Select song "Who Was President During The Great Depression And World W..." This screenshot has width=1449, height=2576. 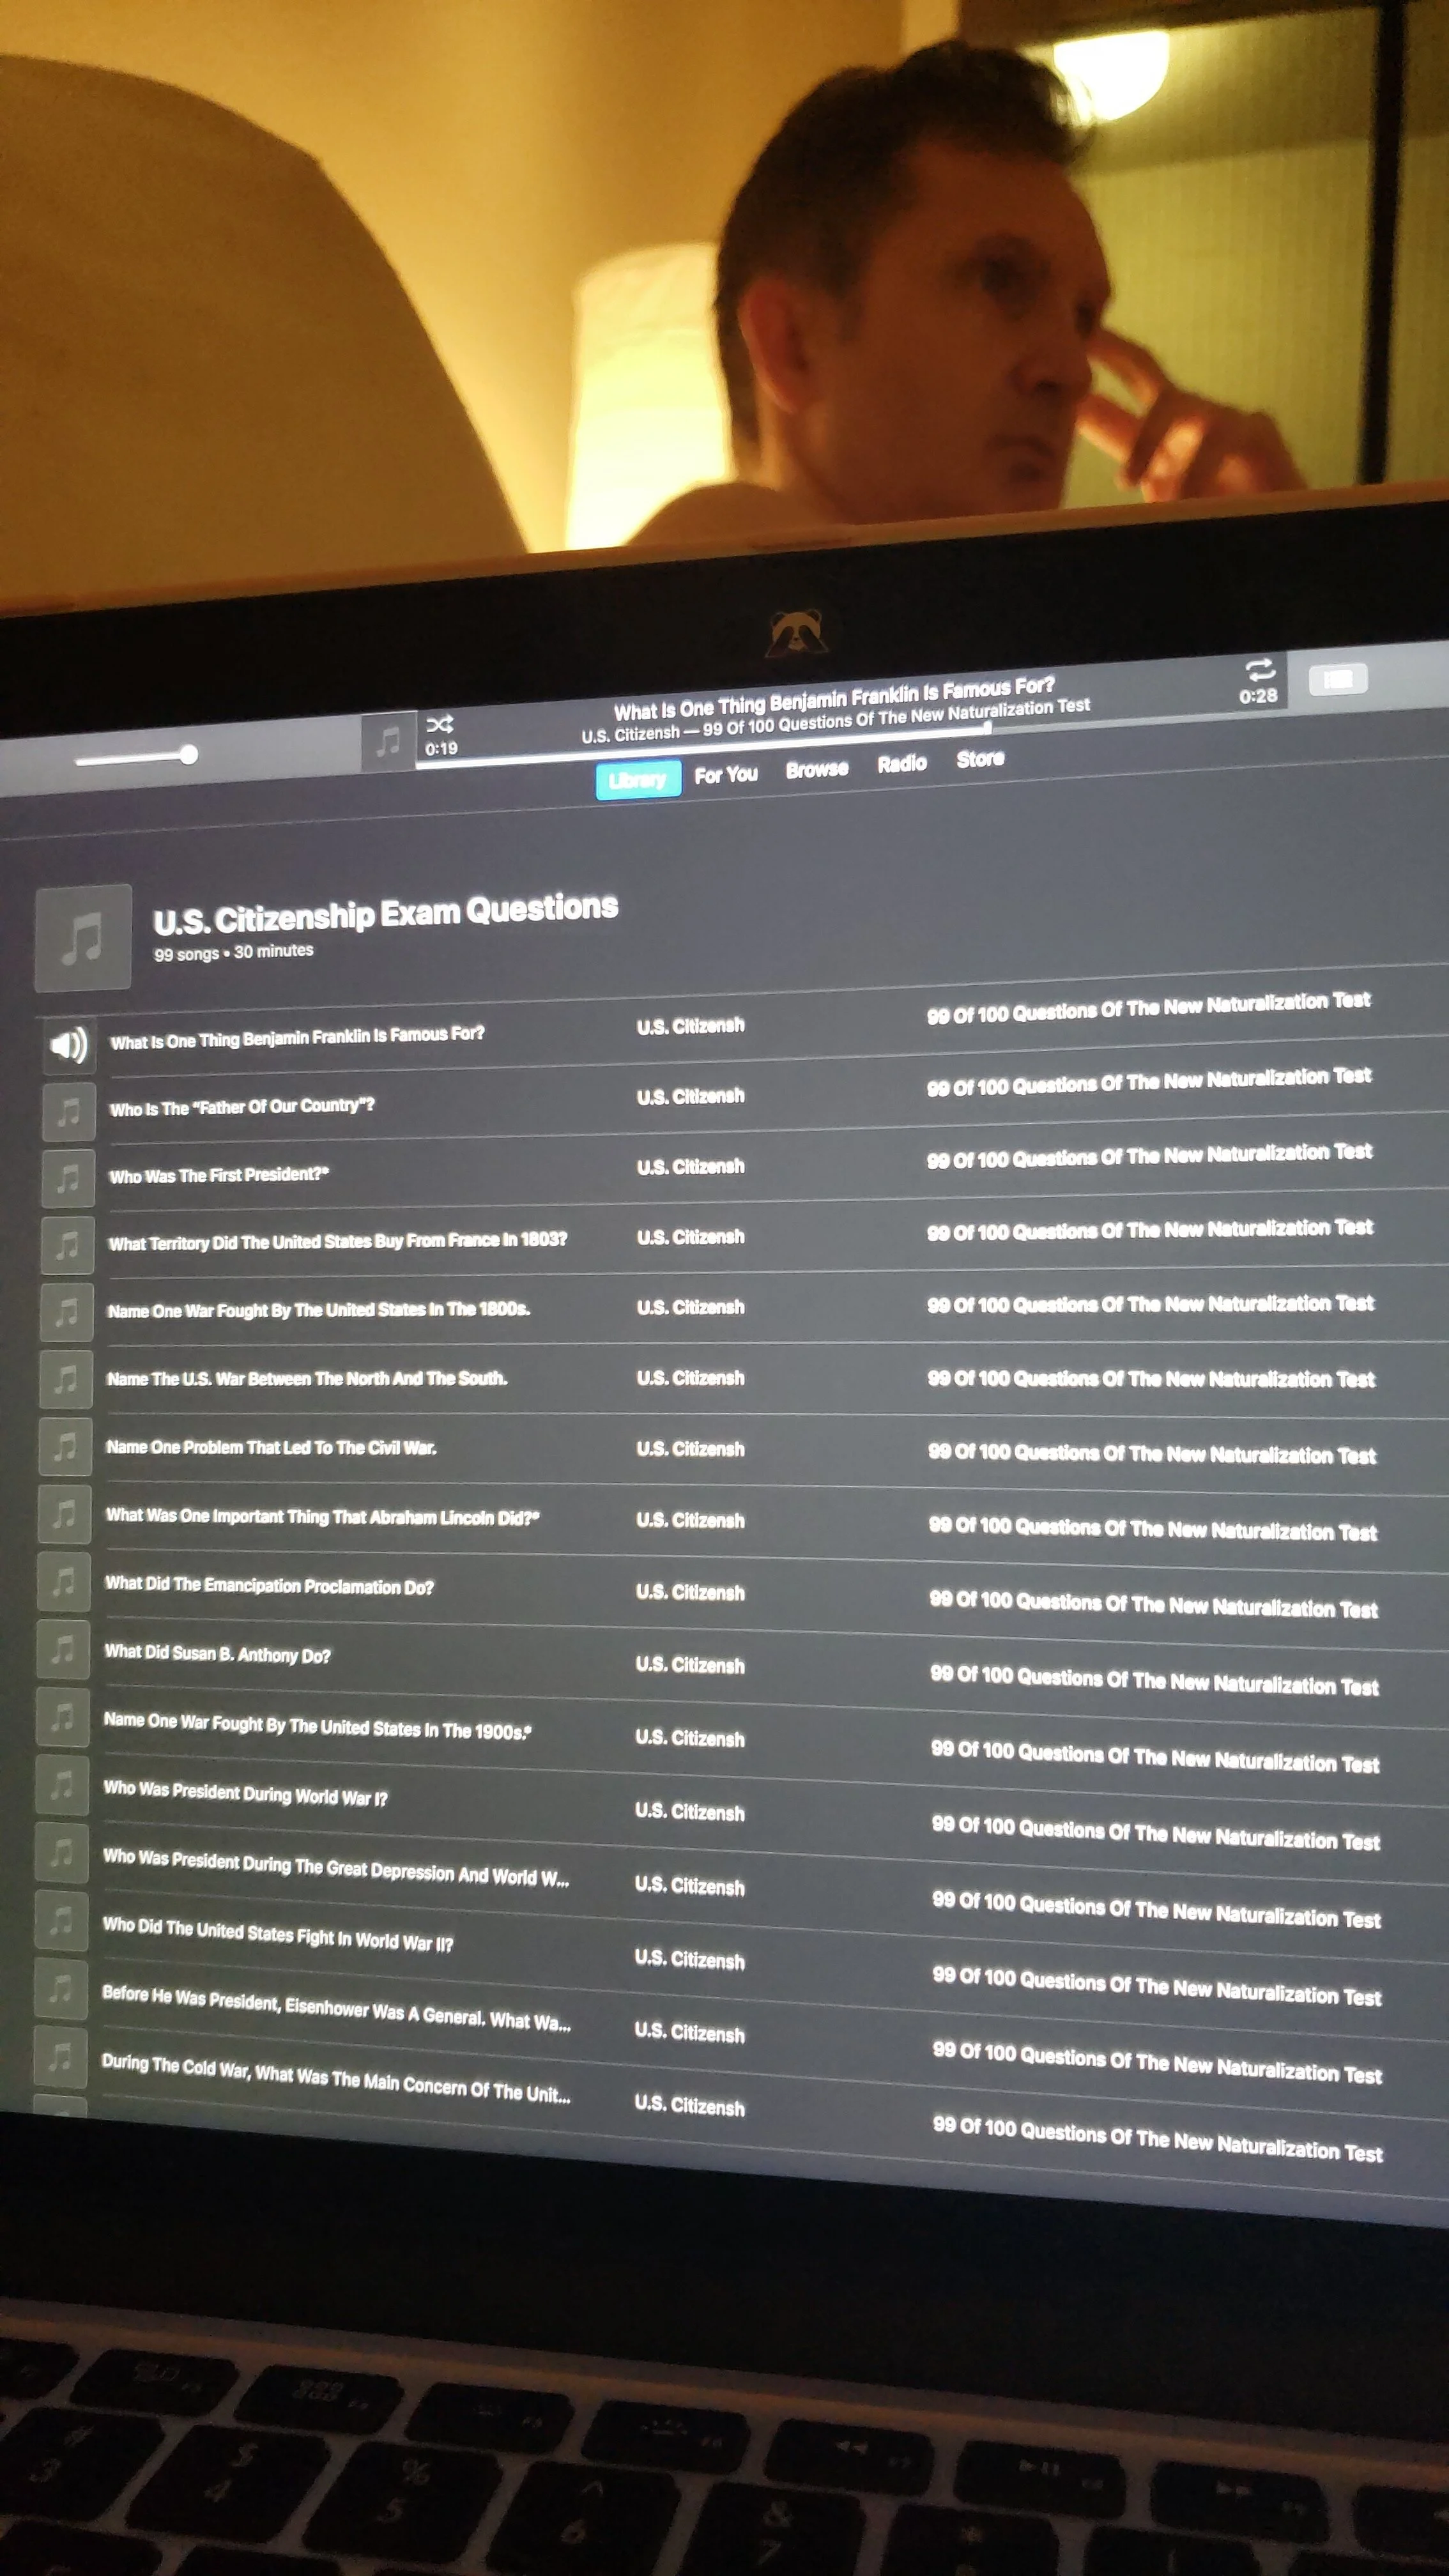click(336, 1867)
